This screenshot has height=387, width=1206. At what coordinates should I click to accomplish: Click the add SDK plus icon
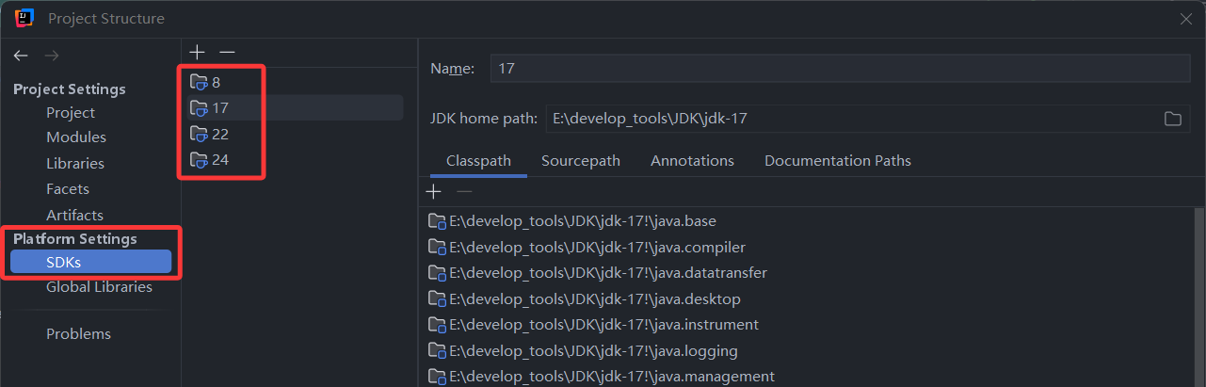pyautogui.click(x=197, y=52)
